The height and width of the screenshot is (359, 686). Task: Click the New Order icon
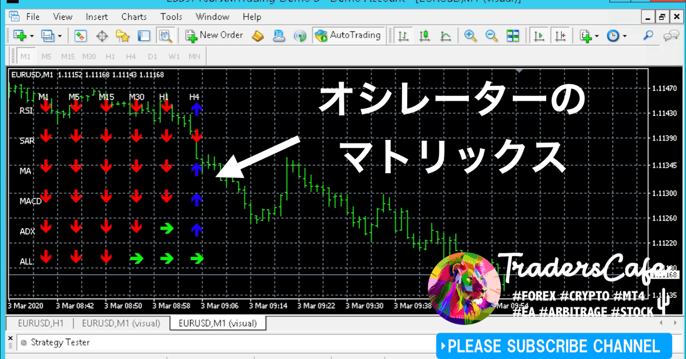coord(190,35)
